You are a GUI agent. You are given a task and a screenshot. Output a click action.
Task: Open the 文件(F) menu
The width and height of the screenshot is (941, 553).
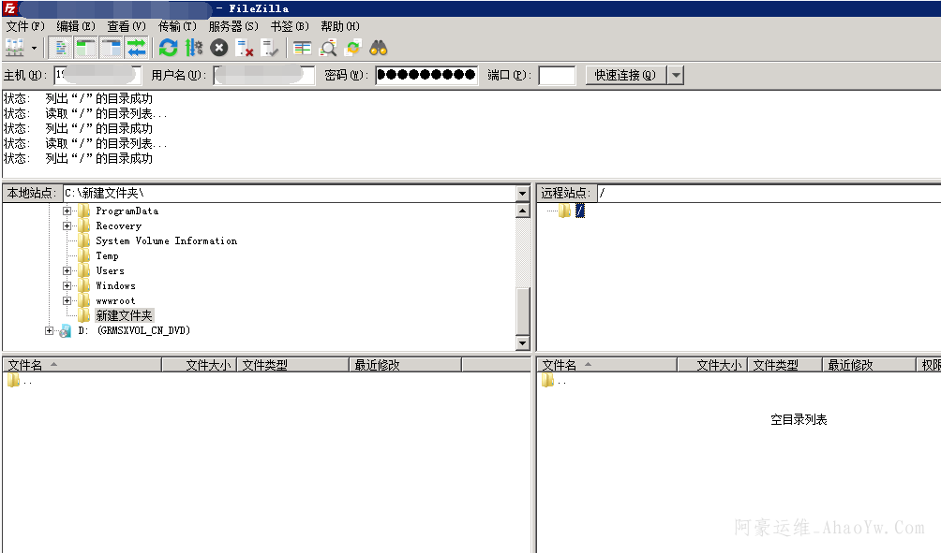[25, 26]
